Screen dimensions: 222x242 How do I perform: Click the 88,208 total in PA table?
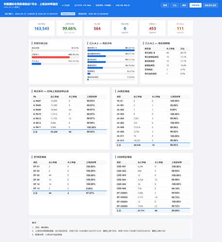click(54, 132)
